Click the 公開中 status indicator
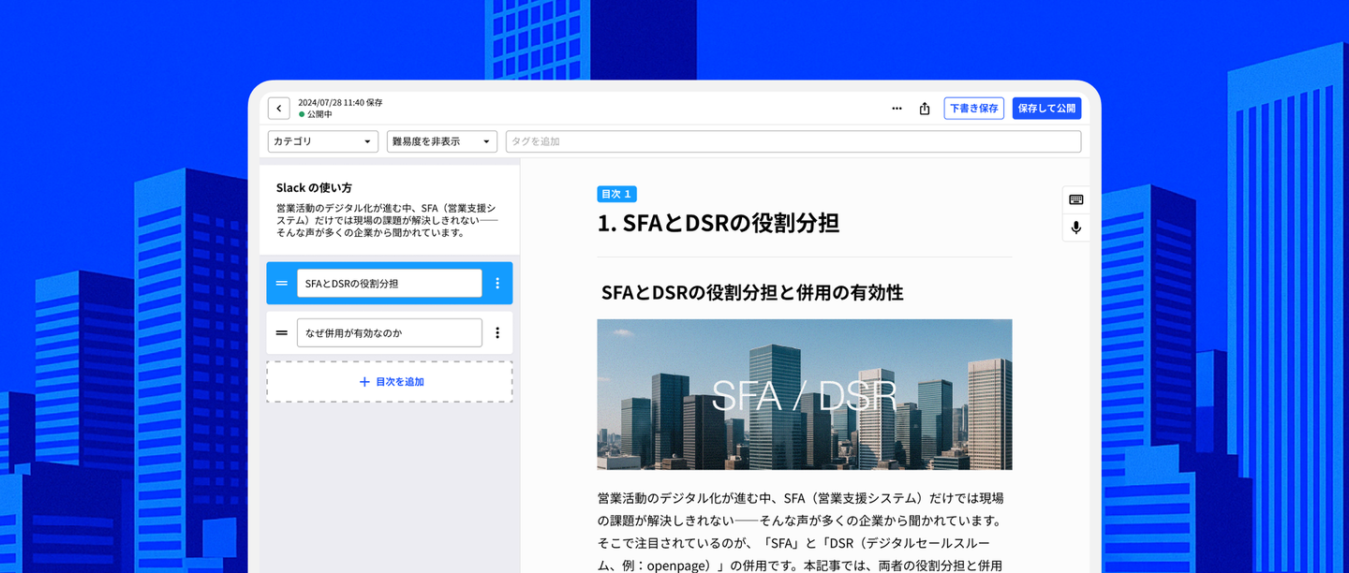Image resolution: width=1349 pixels, height=573 pixels. [x=316, y=114]
